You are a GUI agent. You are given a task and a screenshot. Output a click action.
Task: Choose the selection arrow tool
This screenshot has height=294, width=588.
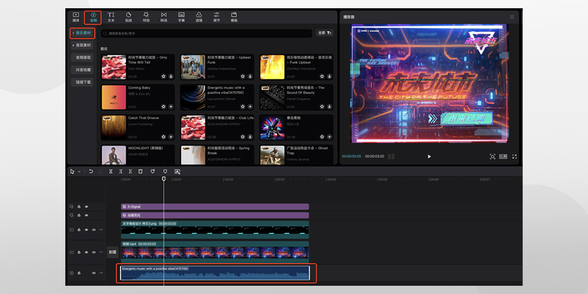tap(72, 171)
